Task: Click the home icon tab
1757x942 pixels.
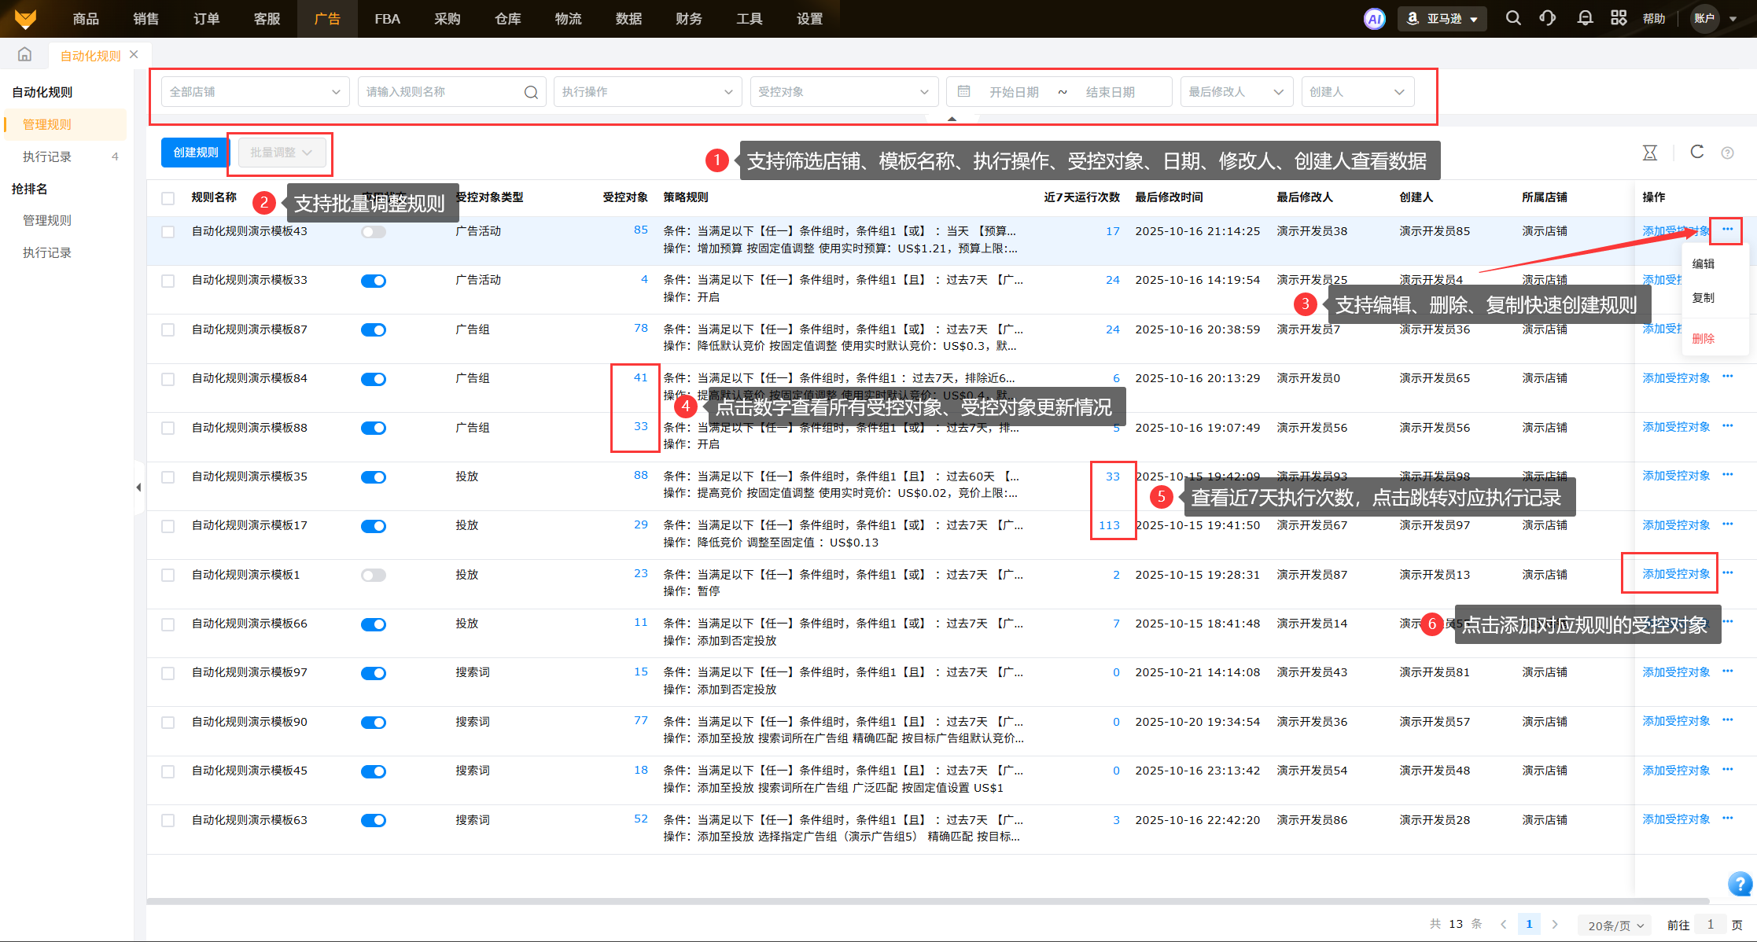Action: 25,55
